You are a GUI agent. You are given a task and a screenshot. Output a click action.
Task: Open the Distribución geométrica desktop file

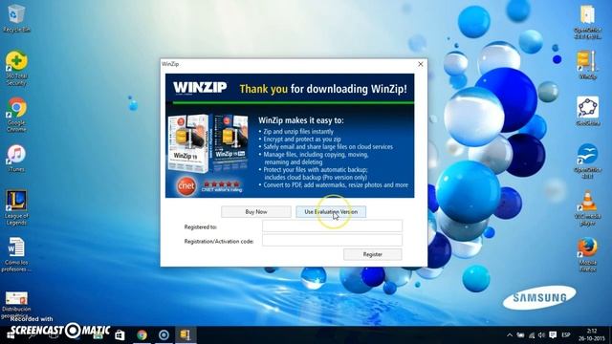tap(16, 304)
